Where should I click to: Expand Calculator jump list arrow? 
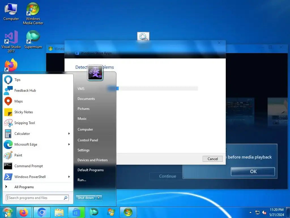[x=69, y=134]
